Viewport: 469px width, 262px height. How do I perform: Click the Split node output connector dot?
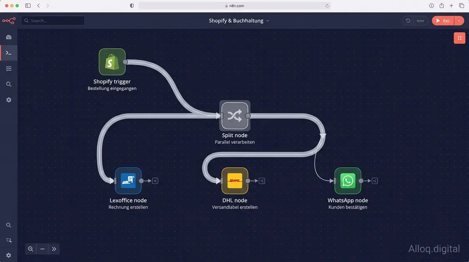pos(248,116)
